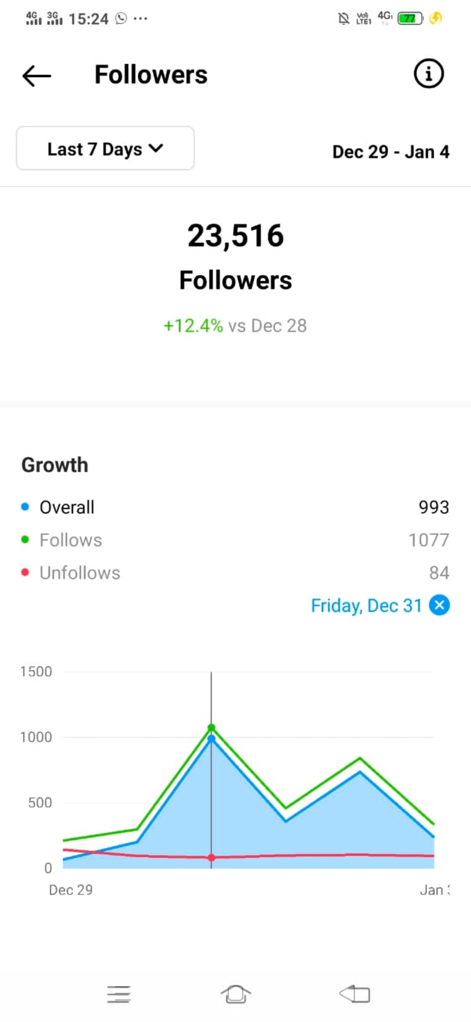This screenshot has width=471, height=1022.
Task: Tap the Dec 29 - Jan 4 date range
Action: coord(391,152)
